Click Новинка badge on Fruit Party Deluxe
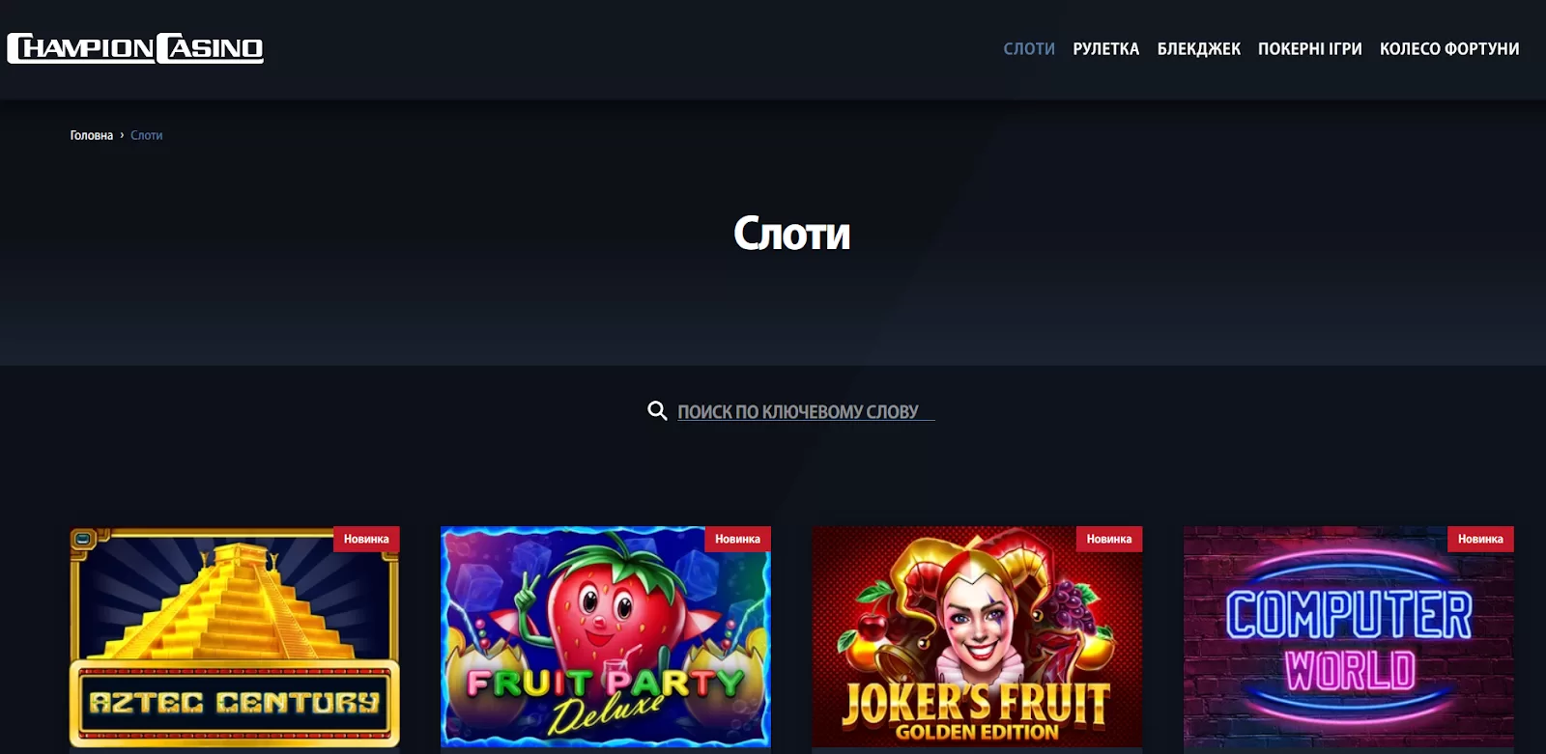The image size is (1546, 754). click(x=738, y=539)
